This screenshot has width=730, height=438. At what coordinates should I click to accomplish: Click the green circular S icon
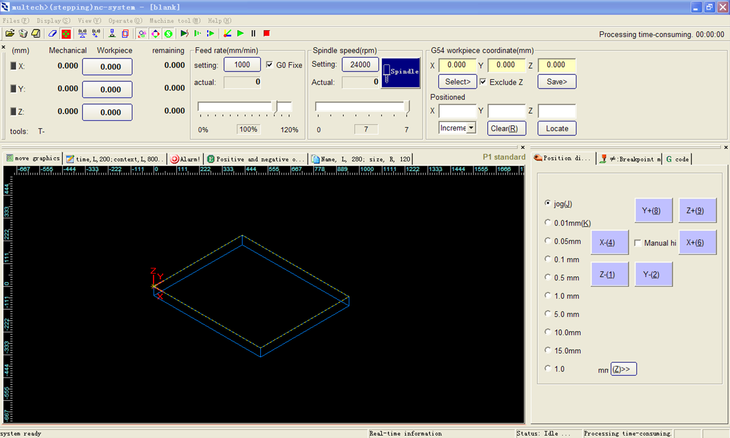tap(168, 34)
